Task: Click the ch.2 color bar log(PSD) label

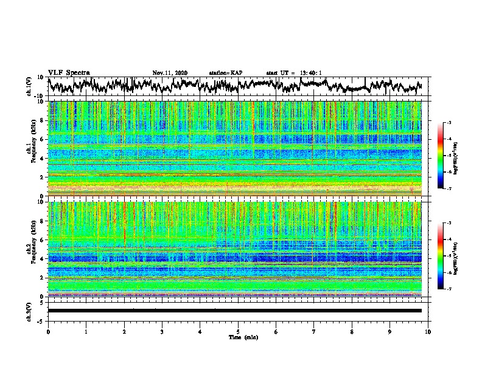Action: pos(456,258)
